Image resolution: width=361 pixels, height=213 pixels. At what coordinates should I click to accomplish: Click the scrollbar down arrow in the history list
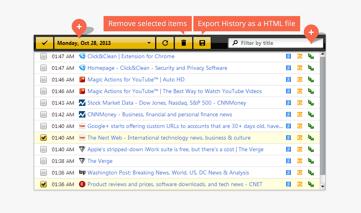[322, 187]
